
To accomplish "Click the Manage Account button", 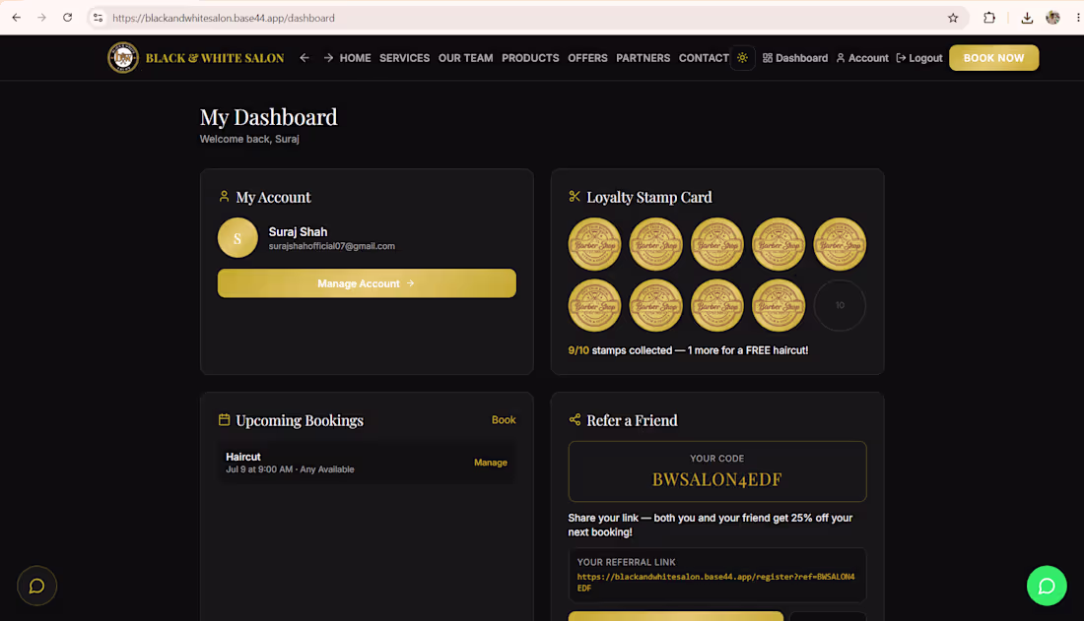I will [x=367, y=283].
